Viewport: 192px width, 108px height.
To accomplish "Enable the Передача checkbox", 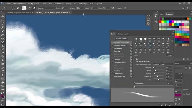I will (112, 59).
